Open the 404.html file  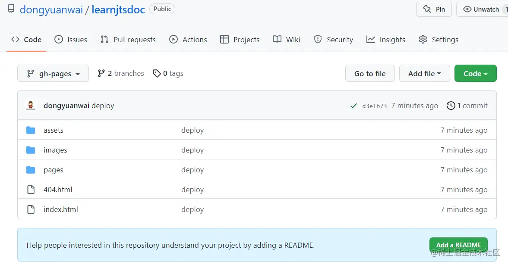(x=58, y=189)
